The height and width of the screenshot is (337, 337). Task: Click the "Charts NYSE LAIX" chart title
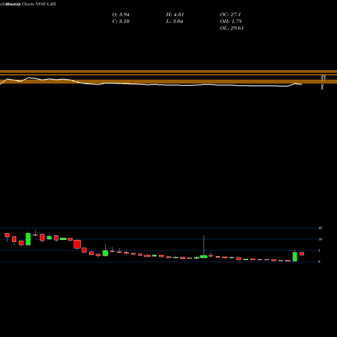coord(39,4)
